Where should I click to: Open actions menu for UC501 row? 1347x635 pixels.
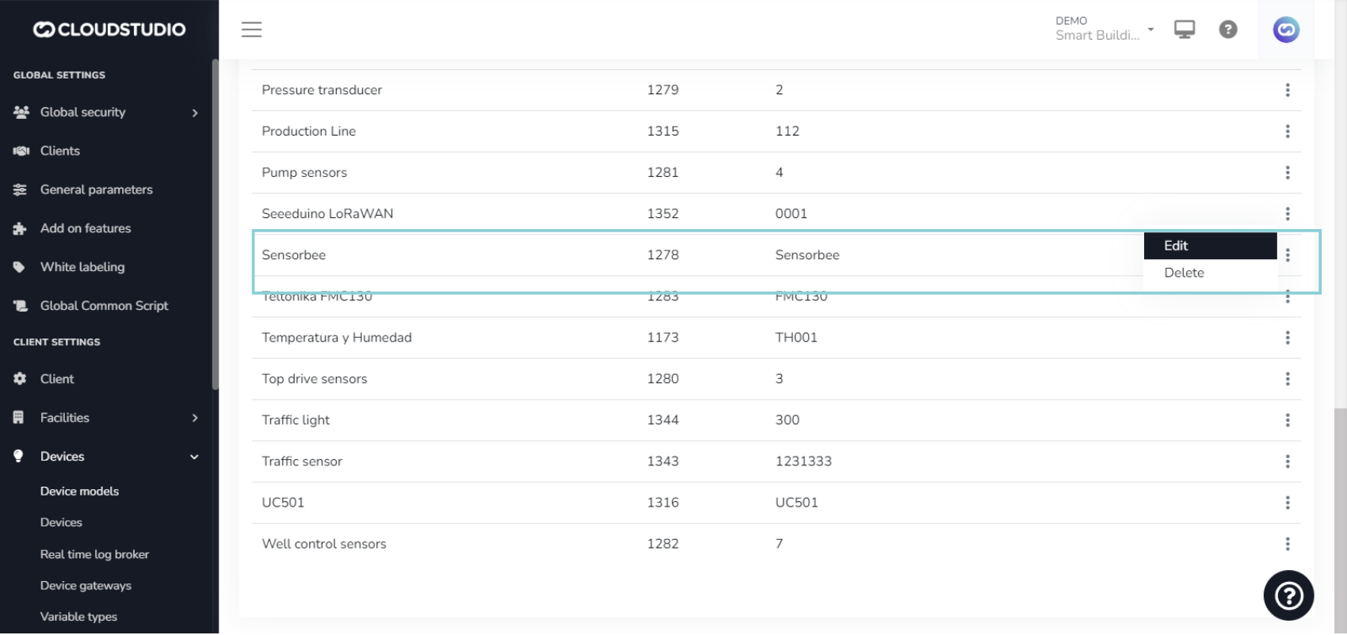[x=1287, y=503]
